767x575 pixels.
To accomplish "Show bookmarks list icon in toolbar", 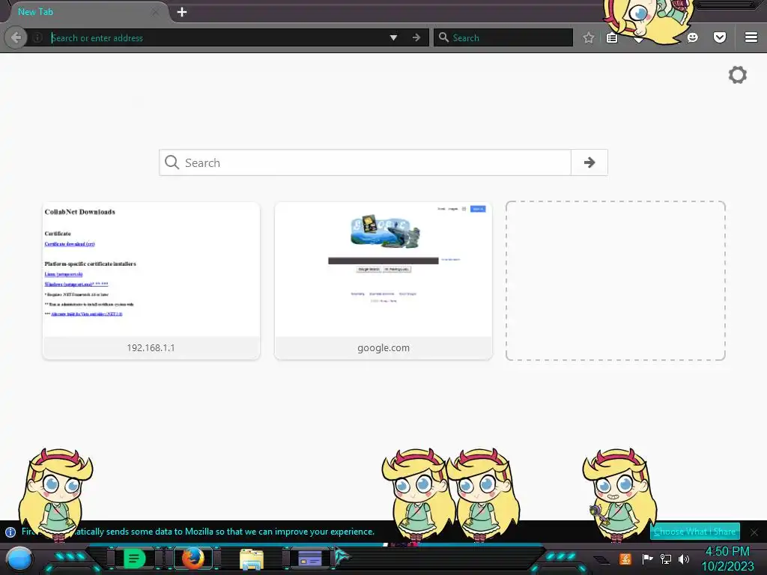I will (x=612, y=37).
